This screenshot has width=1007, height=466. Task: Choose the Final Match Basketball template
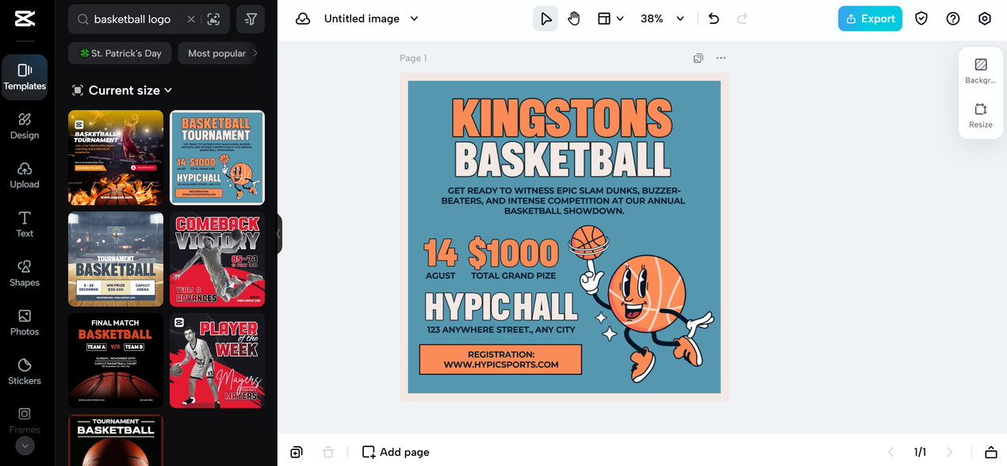(x=116, y=361)
